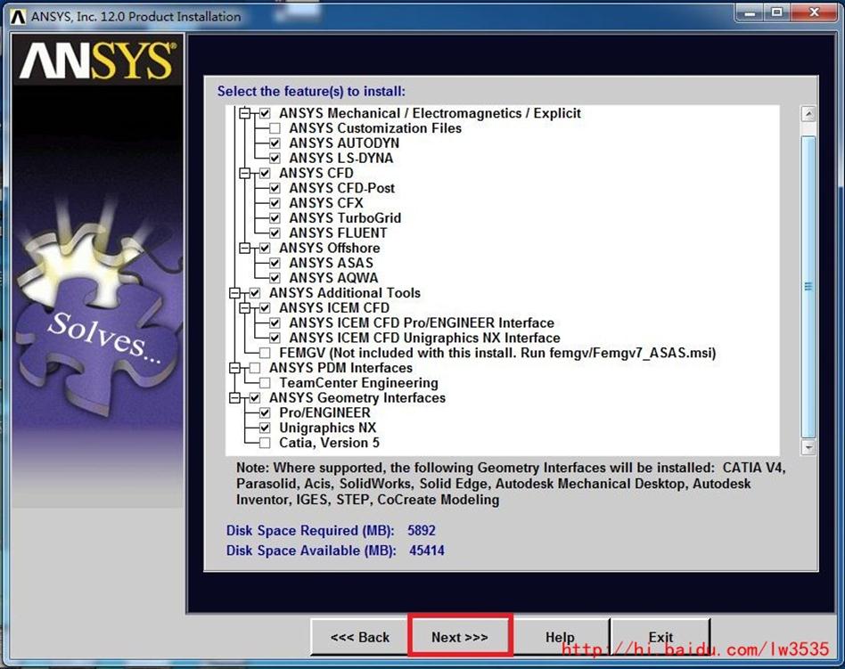Minimize the ANSYS installation window
Screen dimensions: 845x669
750,12
